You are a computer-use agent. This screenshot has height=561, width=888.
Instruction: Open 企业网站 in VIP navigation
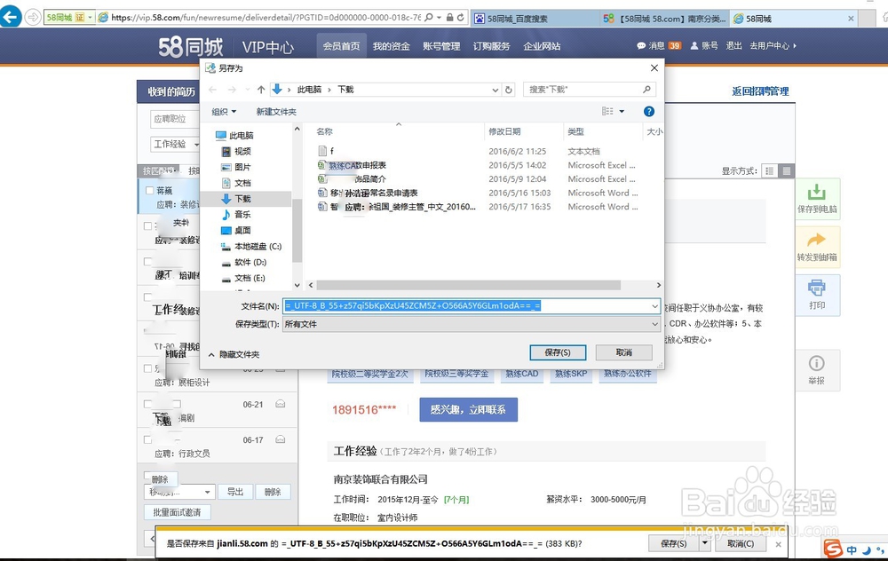[542, 46]
